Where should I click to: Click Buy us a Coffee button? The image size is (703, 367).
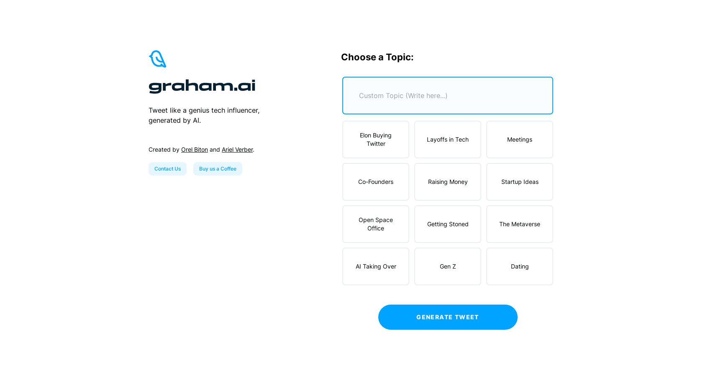click(x=218, y=169)
